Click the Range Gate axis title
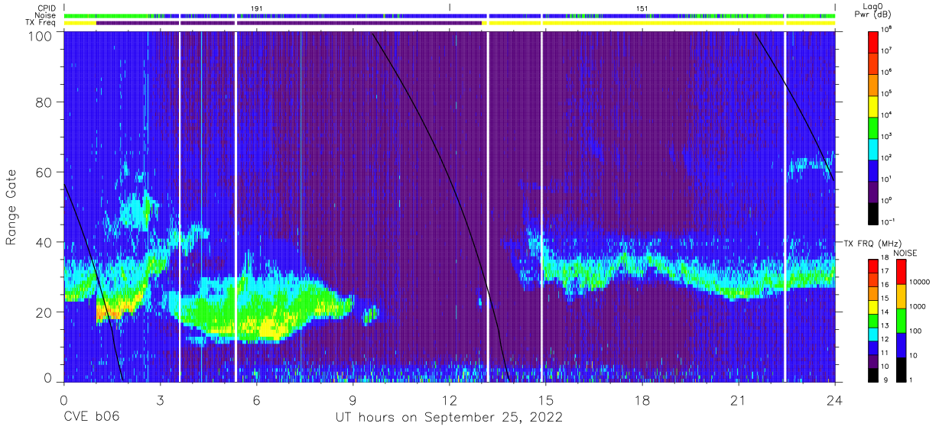 click(12, 206)
